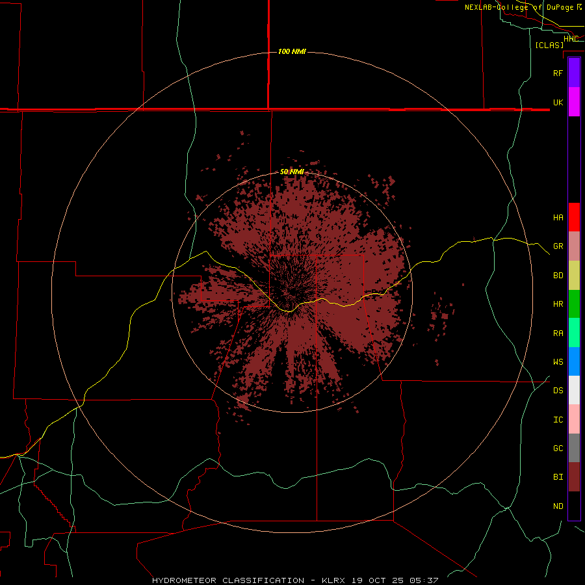Screen dimensions: 585x585
Task: Click the "50 NMI" range ring label
Action: (292, 172)
